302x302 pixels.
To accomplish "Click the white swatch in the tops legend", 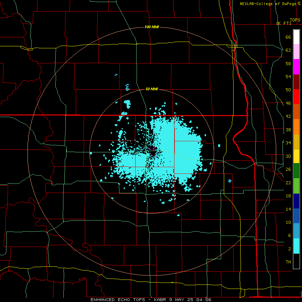I will click(x=296, y=37).
